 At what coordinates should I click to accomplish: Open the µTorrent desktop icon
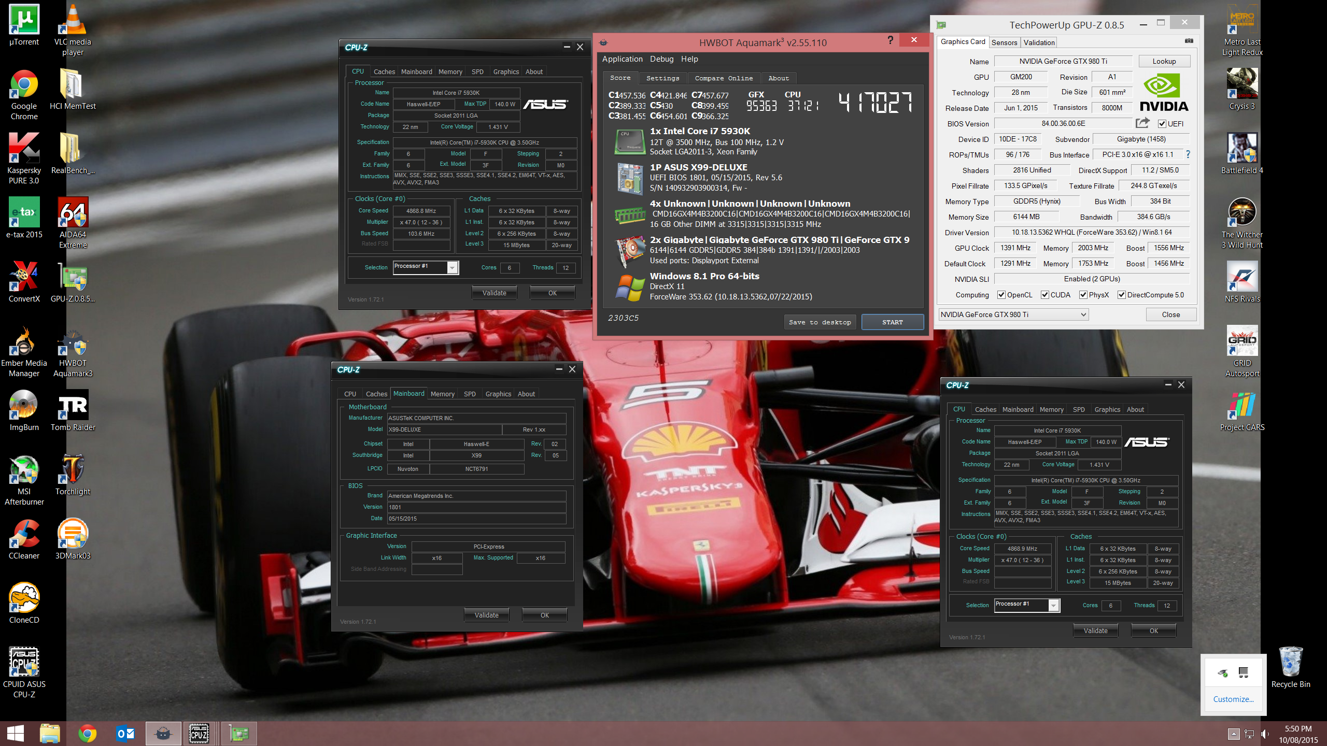24,25
